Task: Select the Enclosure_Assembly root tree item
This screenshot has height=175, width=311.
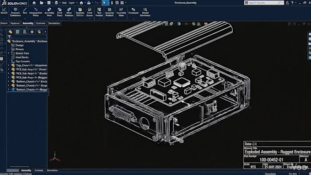Action: click(x=27, y=41)
